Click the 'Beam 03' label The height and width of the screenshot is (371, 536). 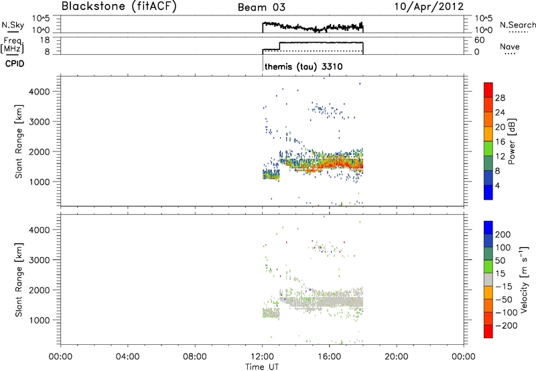[261, 7]
